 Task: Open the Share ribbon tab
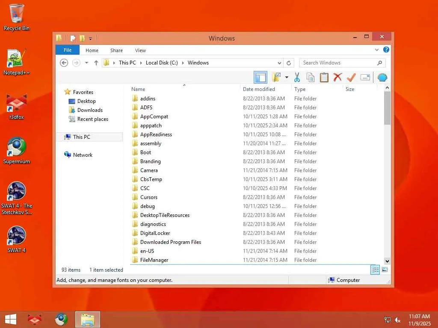click(x=116, y=50)
